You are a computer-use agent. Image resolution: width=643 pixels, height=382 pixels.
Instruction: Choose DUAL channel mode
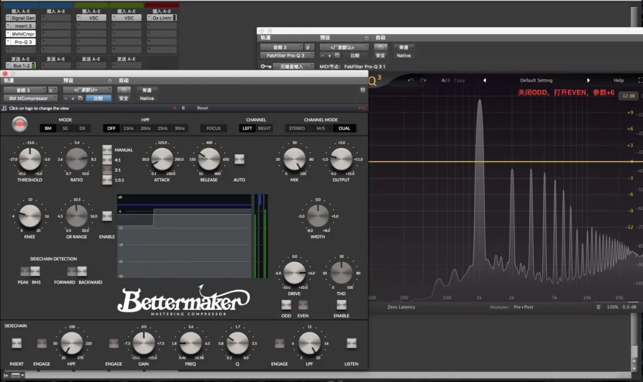point(345,129)
